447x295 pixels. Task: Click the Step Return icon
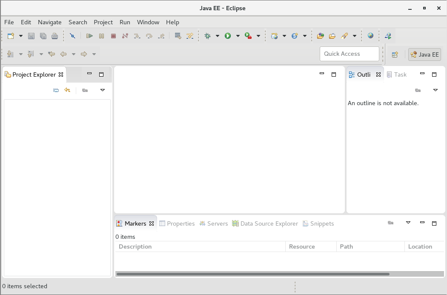coord(161,36)
